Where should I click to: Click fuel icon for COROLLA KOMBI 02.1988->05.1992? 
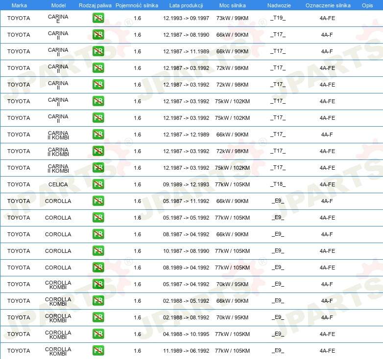(x=98, y=301)
